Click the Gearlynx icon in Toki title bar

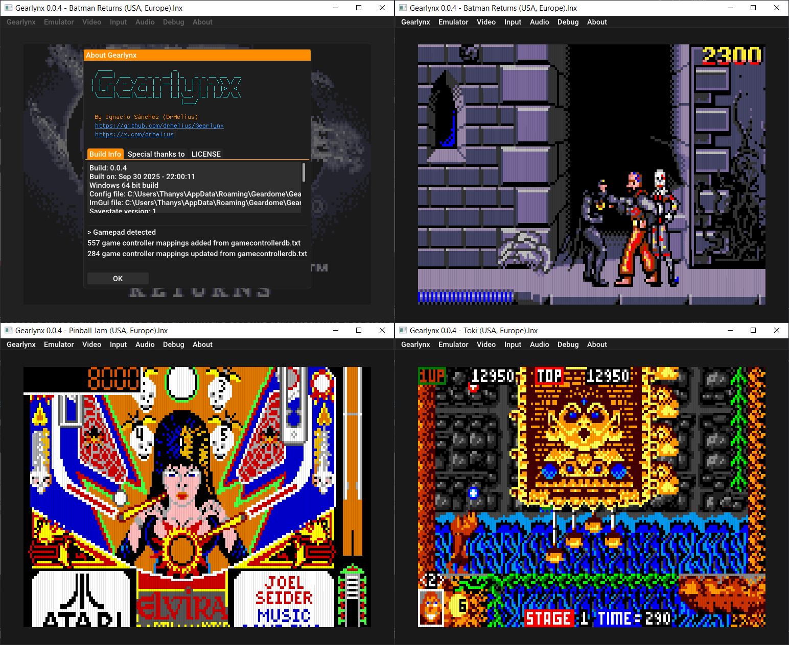click(x=403, y=331)
